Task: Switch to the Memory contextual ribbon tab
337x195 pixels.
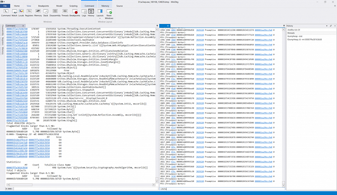Action: (105, 6)
